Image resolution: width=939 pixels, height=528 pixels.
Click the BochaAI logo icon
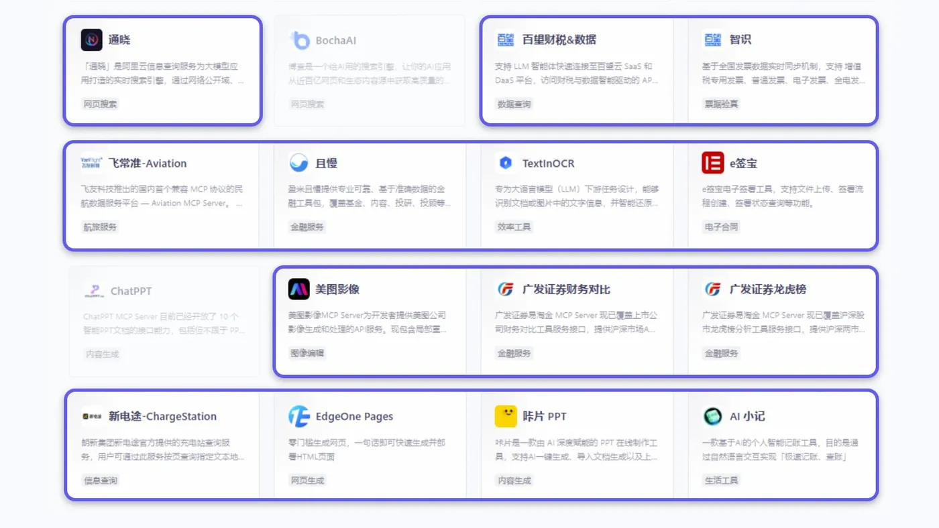point(299,40)
